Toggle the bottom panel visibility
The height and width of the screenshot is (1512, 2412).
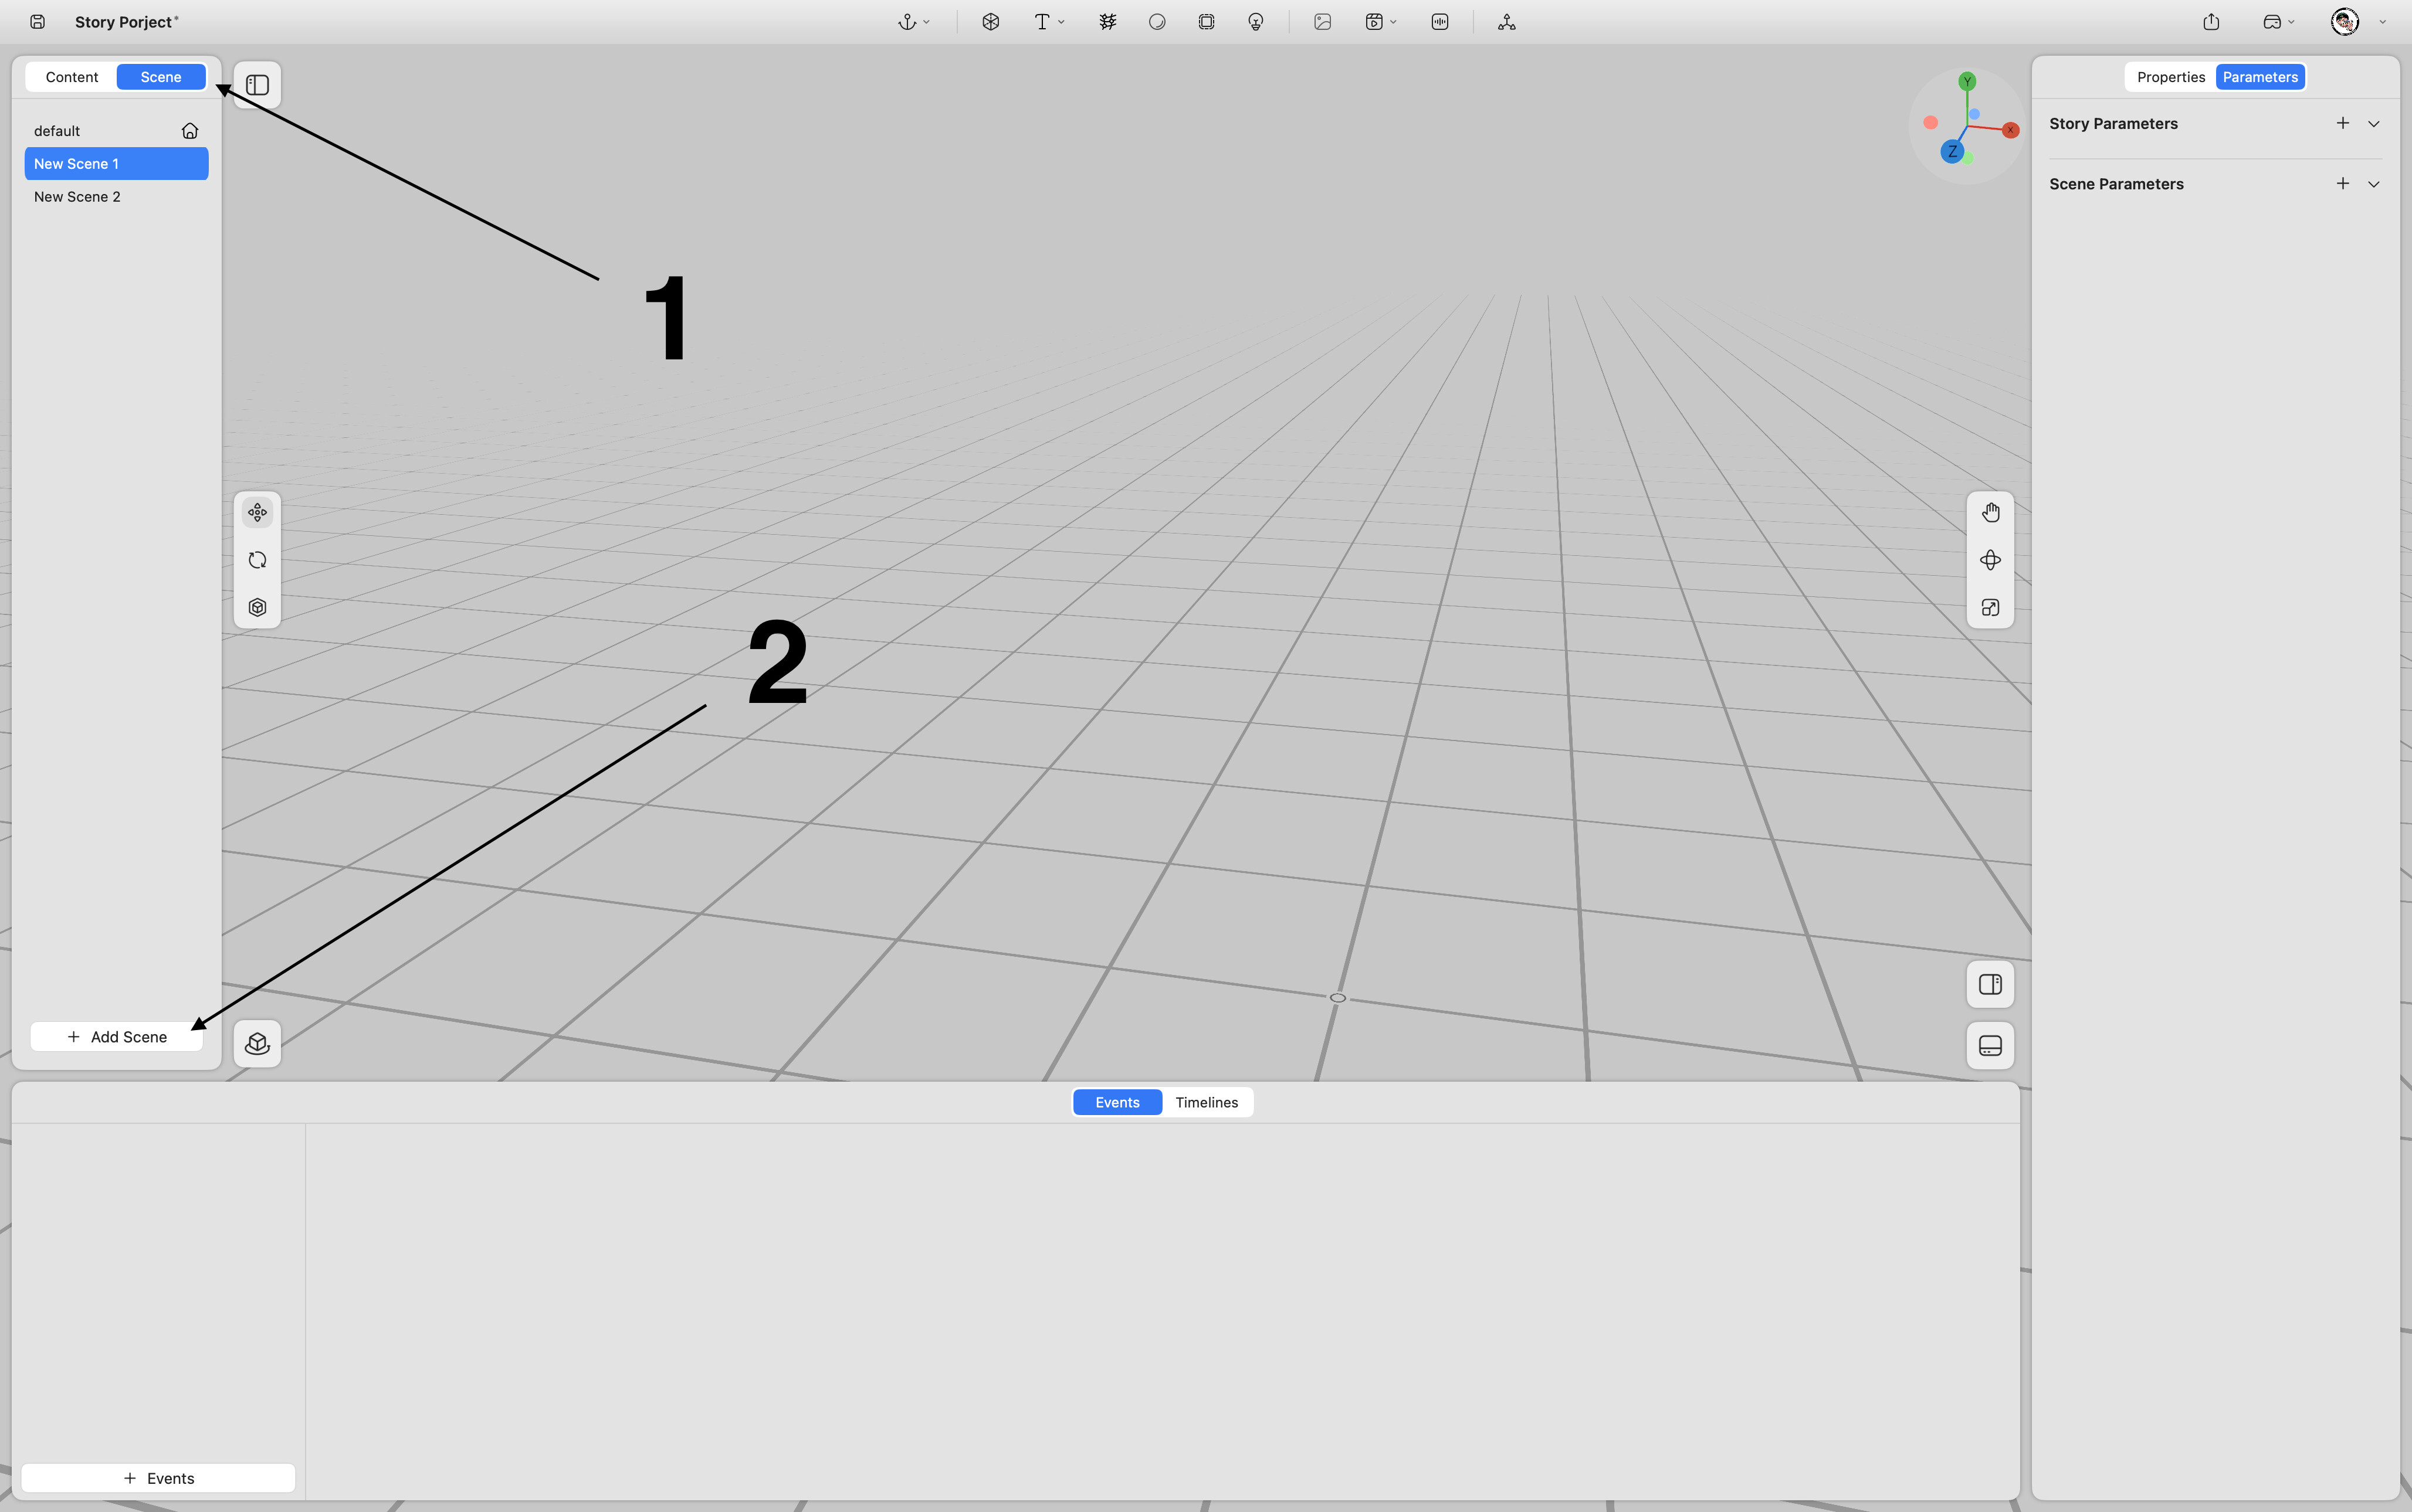[x=1990, y=1046]
